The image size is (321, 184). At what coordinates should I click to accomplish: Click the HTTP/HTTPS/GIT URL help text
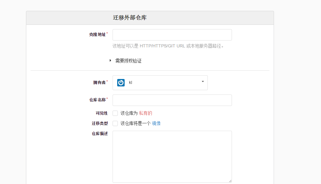pos(162,46)
